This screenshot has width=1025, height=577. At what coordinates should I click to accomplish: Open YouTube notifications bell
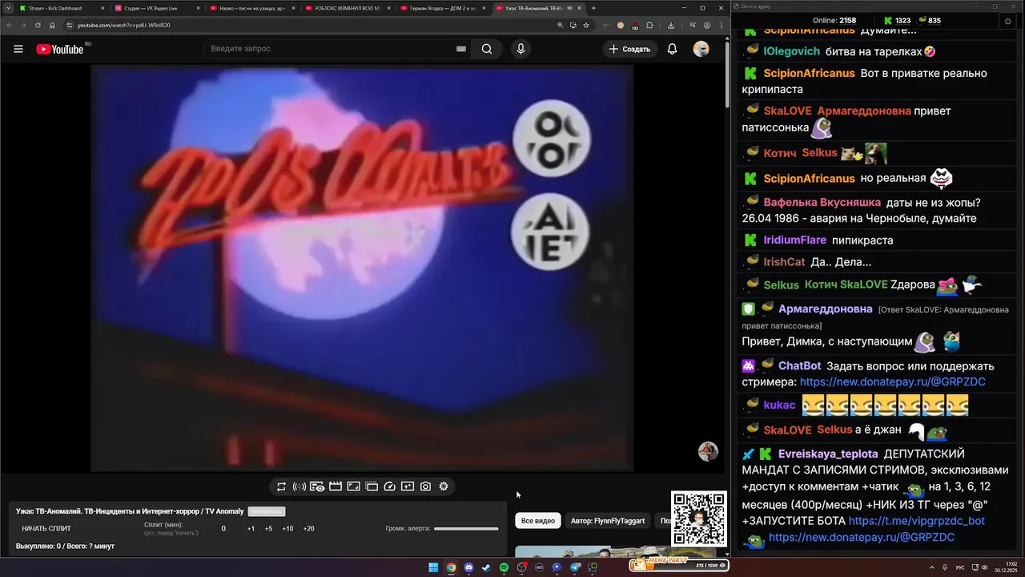673,49
